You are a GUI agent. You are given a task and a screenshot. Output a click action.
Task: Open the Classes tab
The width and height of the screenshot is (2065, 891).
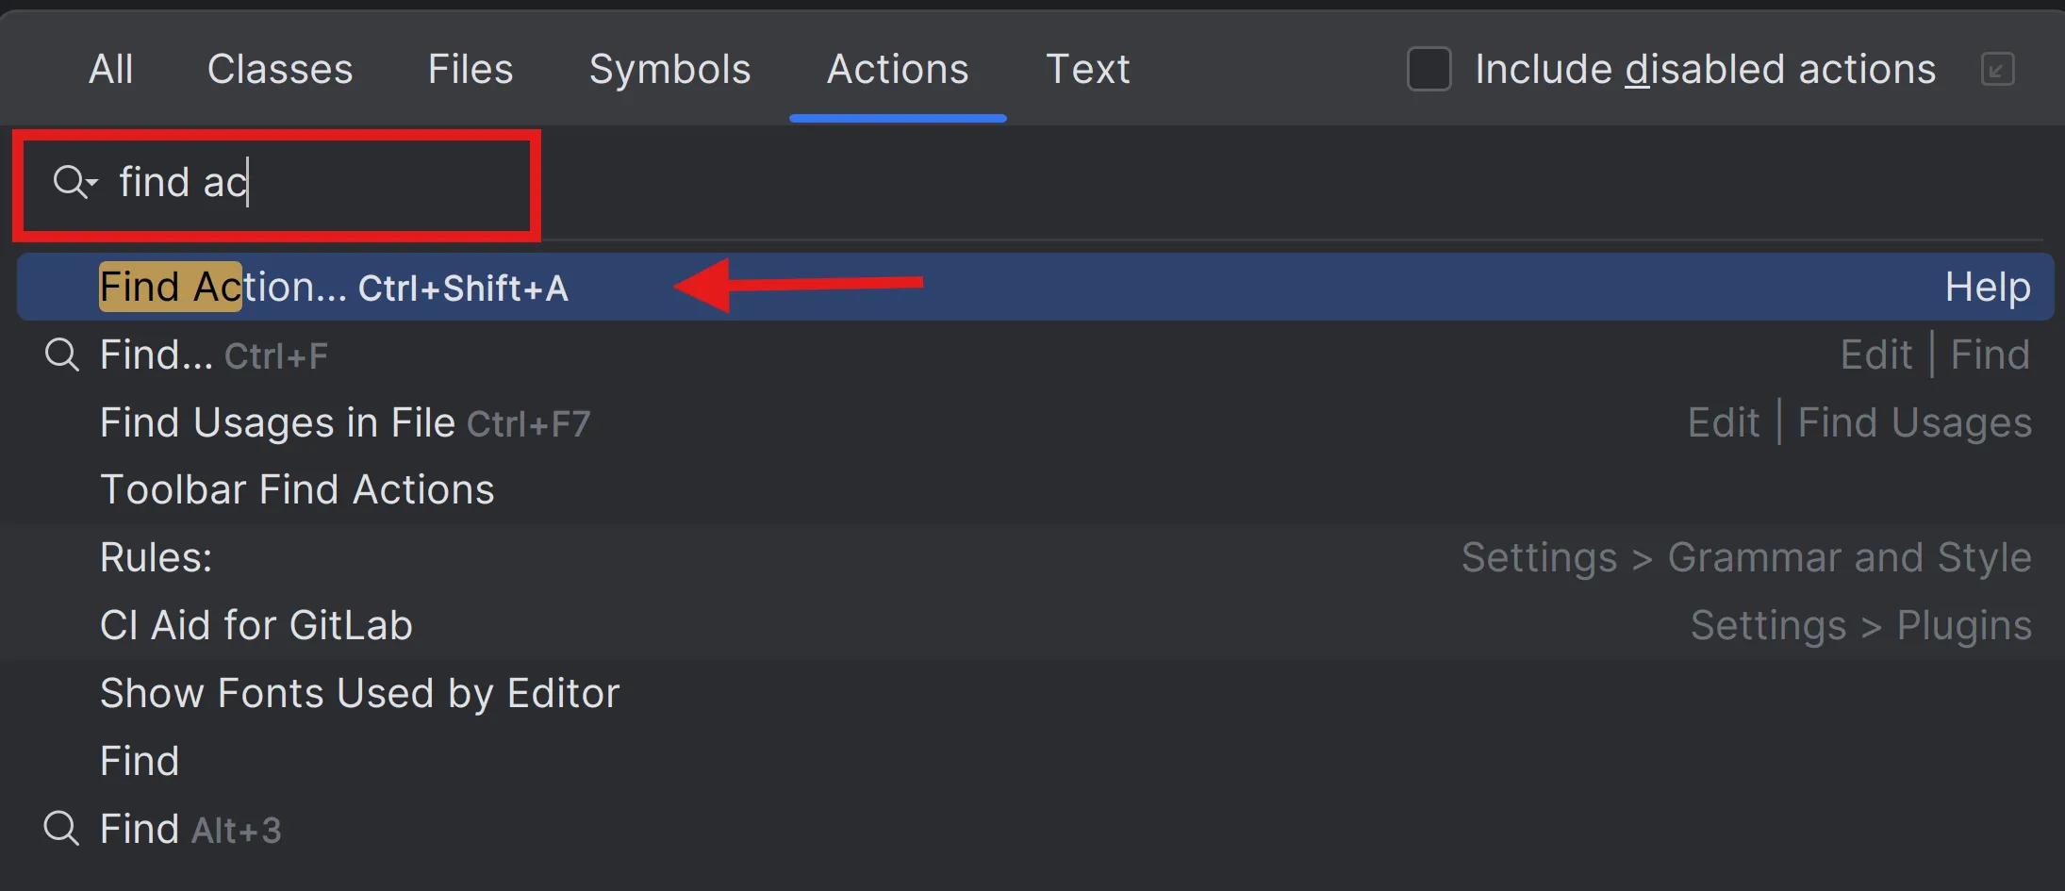click(280, 70)
